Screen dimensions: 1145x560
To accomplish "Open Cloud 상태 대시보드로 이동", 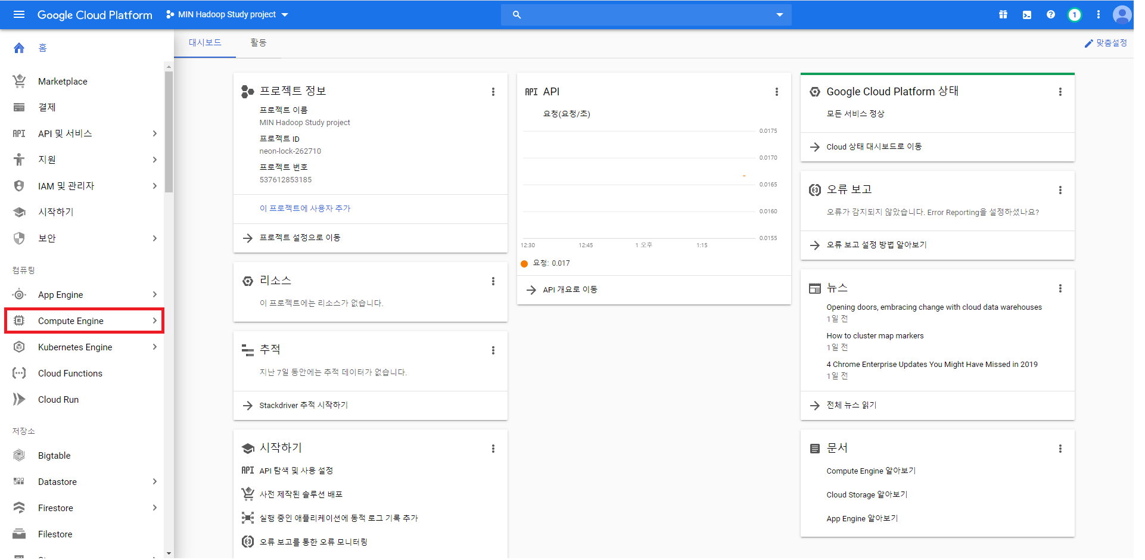I will (874, 147).
